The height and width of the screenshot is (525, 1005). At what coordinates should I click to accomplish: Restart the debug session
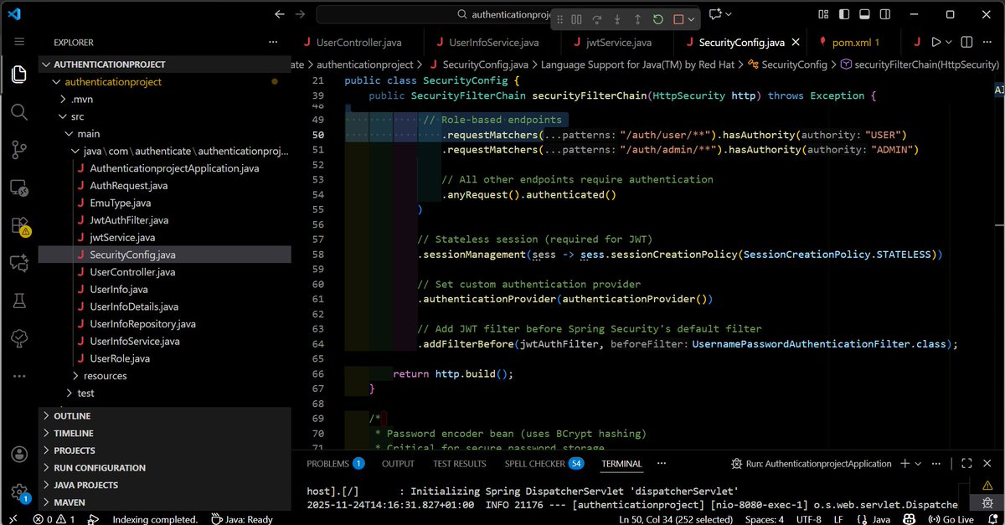click(658, 19)
